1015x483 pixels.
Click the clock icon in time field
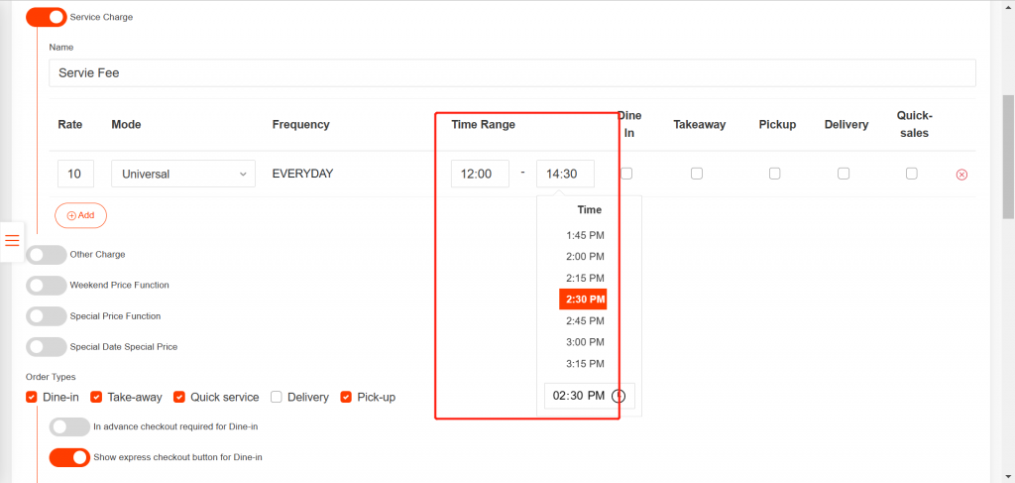[x=619, y=396]
